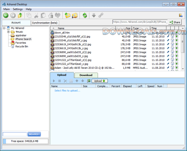Open the Settings menu

(18, 9)
